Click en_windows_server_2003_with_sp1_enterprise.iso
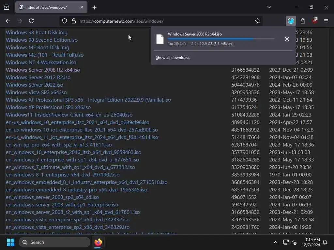Screen dimensions: 334x250 click(62, 204)
